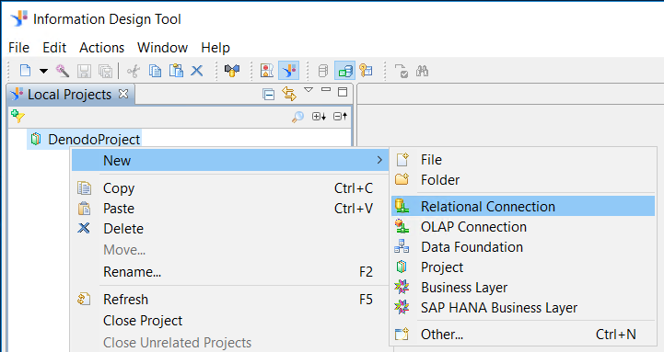The width and height of the screenshot is (664, 352).
Task: Open the Actions menu
Action: click(101, 47)
